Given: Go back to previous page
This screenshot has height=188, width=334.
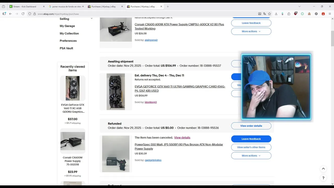Looking at the screenshot, I should point(10,14).
